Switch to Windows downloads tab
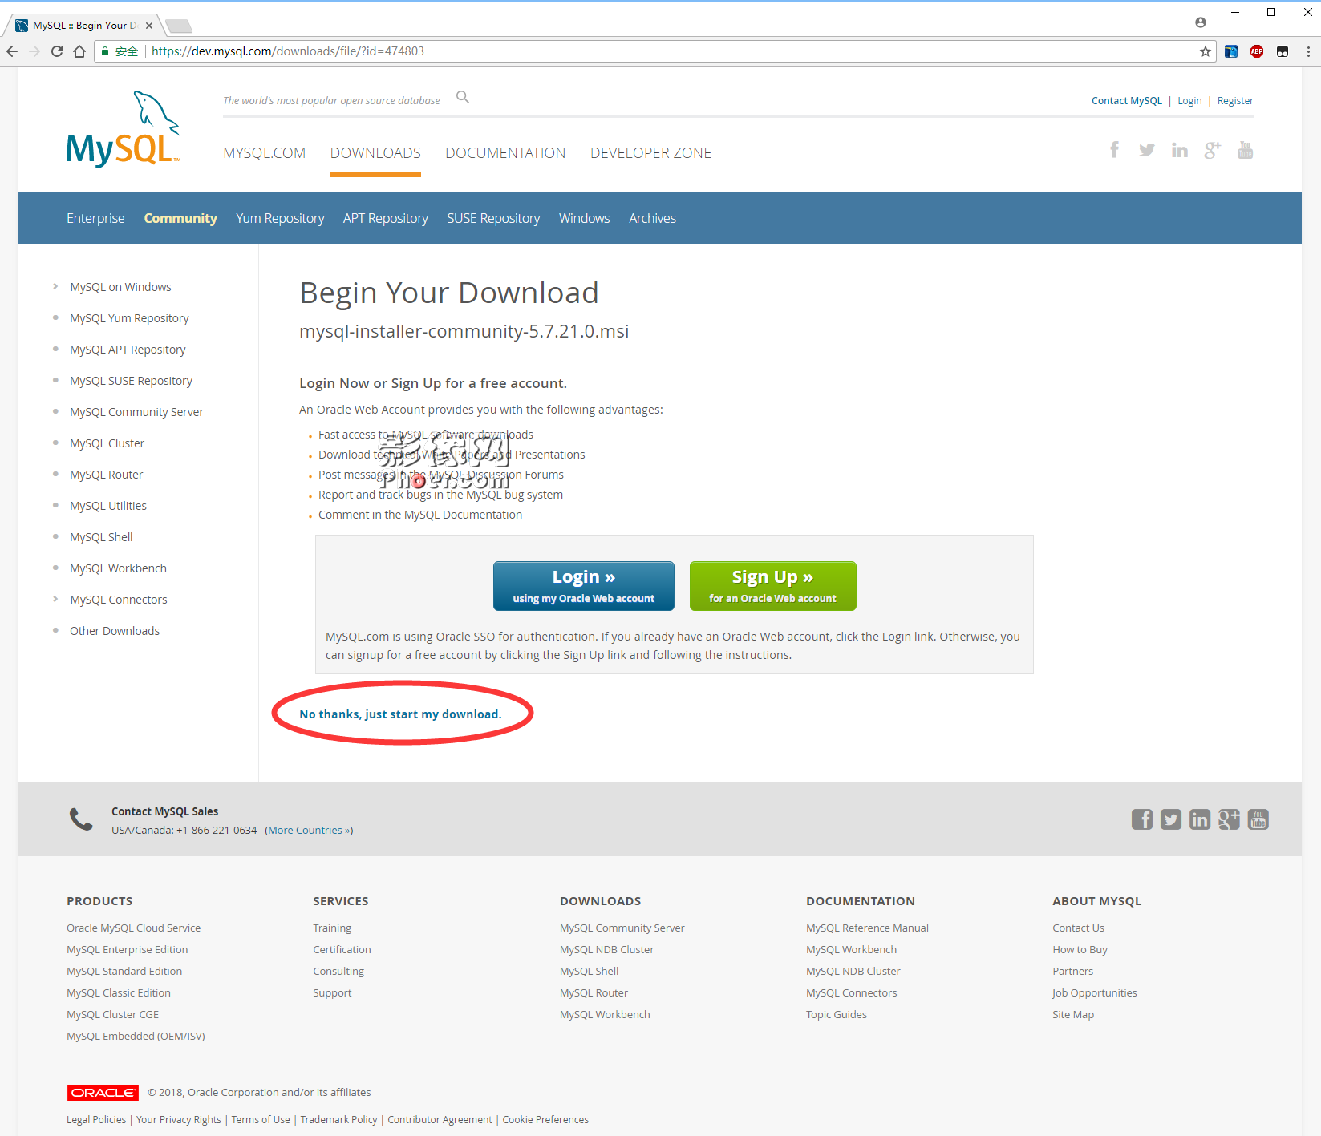This screenshot has width=1321, height=1136. pos(585,218)
